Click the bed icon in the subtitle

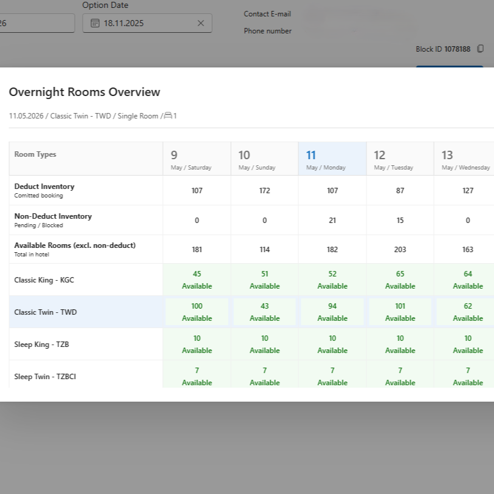coord(168,115)
